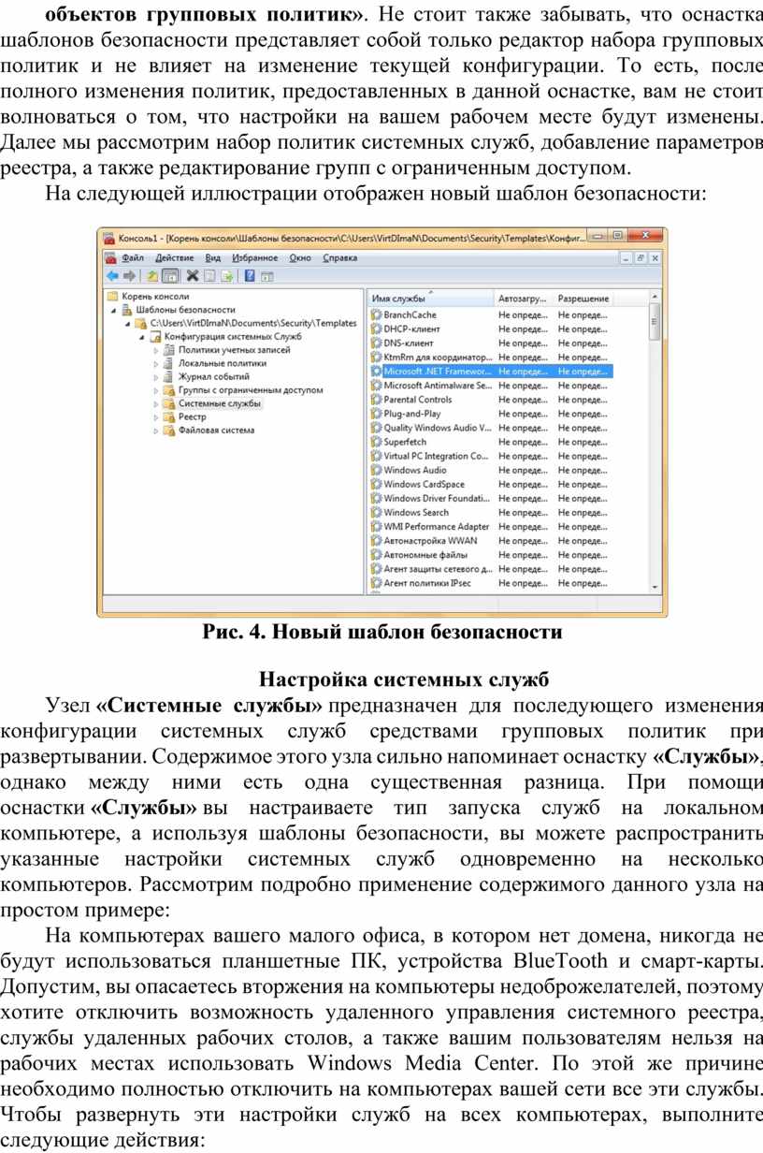The image size is (763, 1153).
Task: Collapse Конфигурация системных Служб node
Action: pos(141,337)
